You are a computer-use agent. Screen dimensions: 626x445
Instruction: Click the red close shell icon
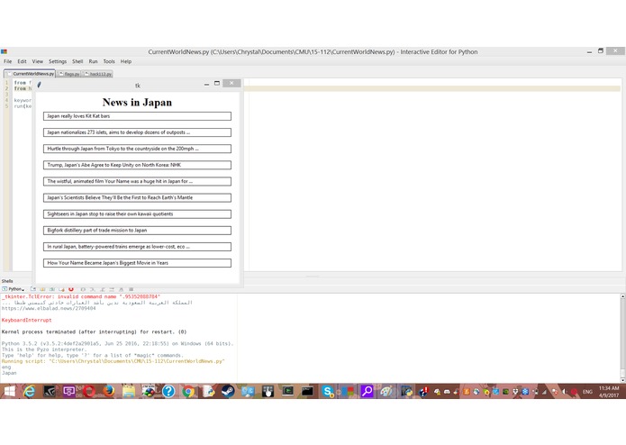tap(71, 289)
